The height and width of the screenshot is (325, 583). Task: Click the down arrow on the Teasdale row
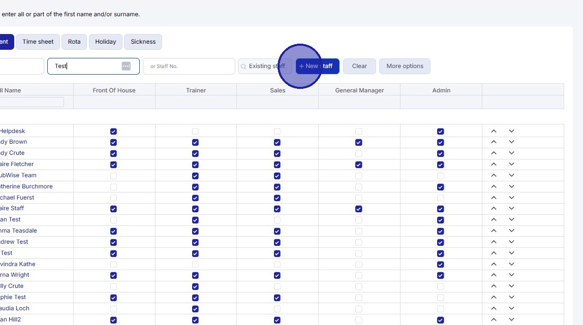(511, 231)
